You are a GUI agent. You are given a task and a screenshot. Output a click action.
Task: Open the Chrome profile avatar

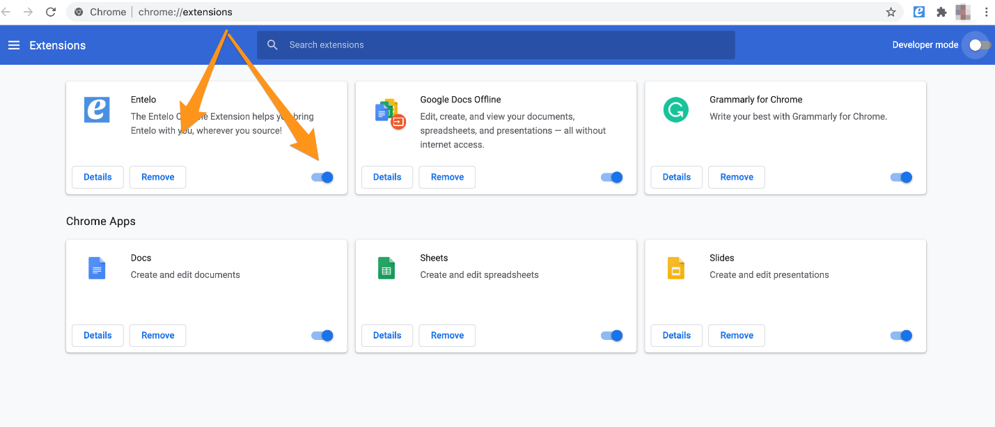964,12
